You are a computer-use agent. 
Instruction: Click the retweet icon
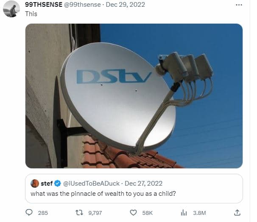pyautogui.click(x=79, y=213)
